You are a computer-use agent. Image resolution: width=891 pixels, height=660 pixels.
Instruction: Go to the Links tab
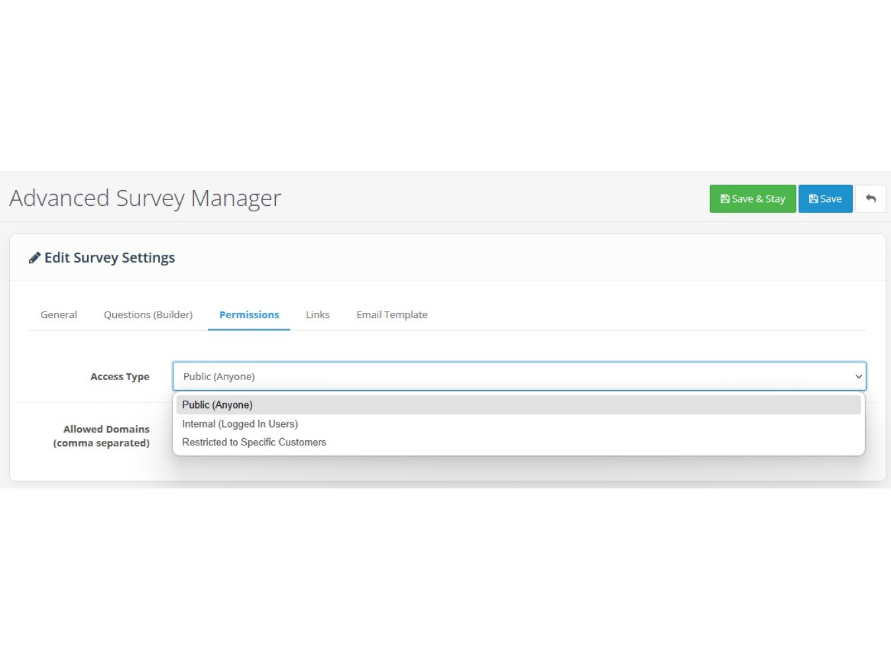[x=317, y=315]
